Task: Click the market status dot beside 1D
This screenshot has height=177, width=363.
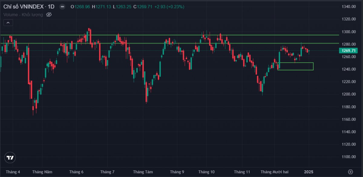Action: (62, 6)
